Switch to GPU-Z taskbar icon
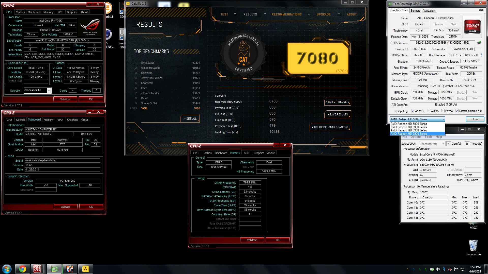The image size is (488, 274). (x=54, y=269)
